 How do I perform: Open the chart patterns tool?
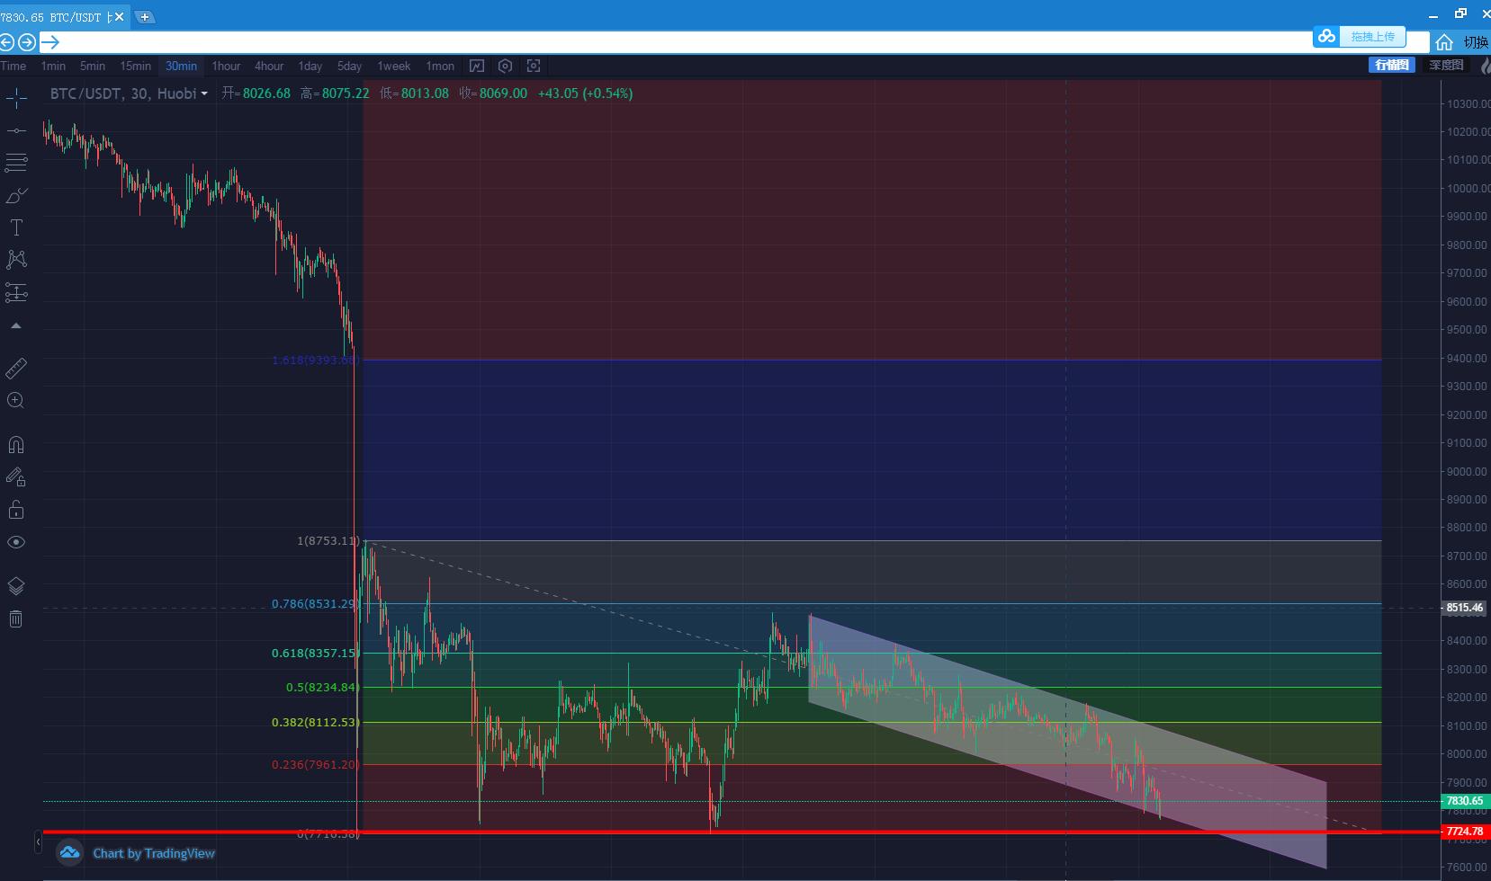click(16, 260)
